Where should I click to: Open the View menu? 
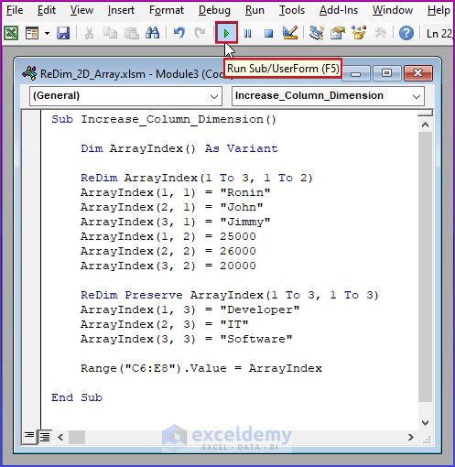click(81, 10)
